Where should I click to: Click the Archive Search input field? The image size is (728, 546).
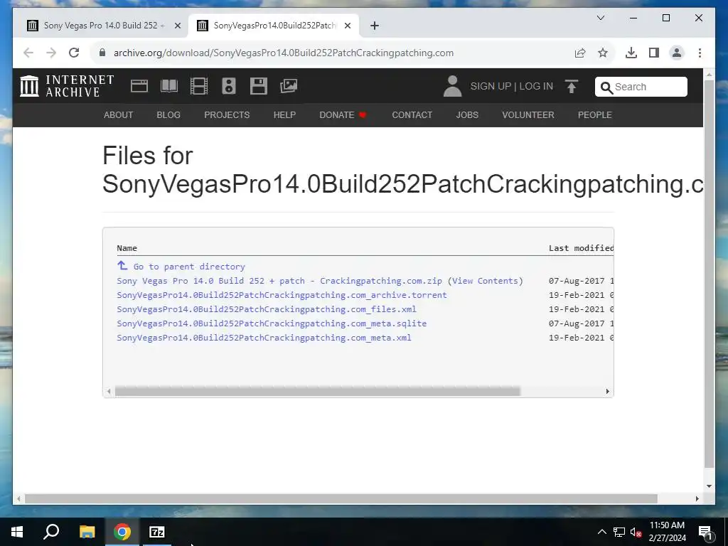[650, 87]
